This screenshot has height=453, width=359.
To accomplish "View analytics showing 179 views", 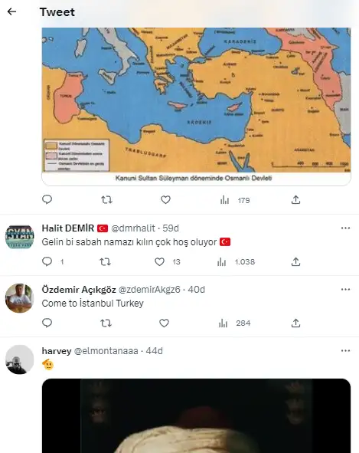I will click(x=235, y=200).
